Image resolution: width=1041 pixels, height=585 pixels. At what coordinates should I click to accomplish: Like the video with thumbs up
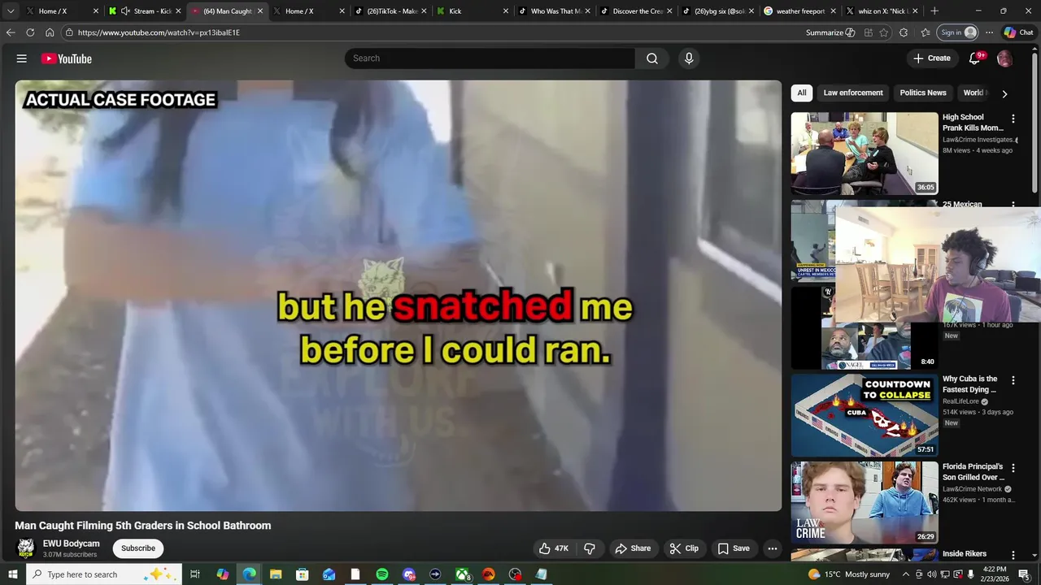point(554,548)
